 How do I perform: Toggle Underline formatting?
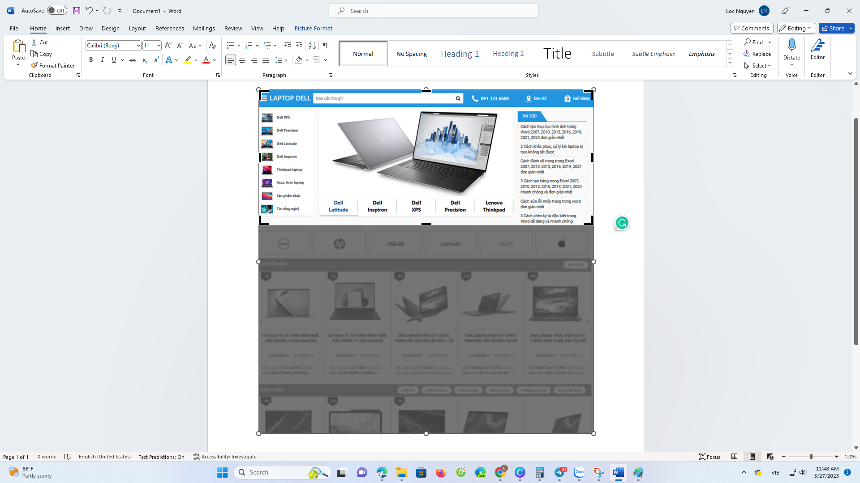coord(114,60)
